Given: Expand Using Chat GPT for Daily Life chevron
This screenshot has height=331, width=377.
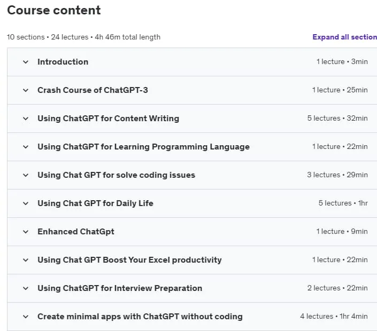Looking at the screenshot, I should [26, 203].
